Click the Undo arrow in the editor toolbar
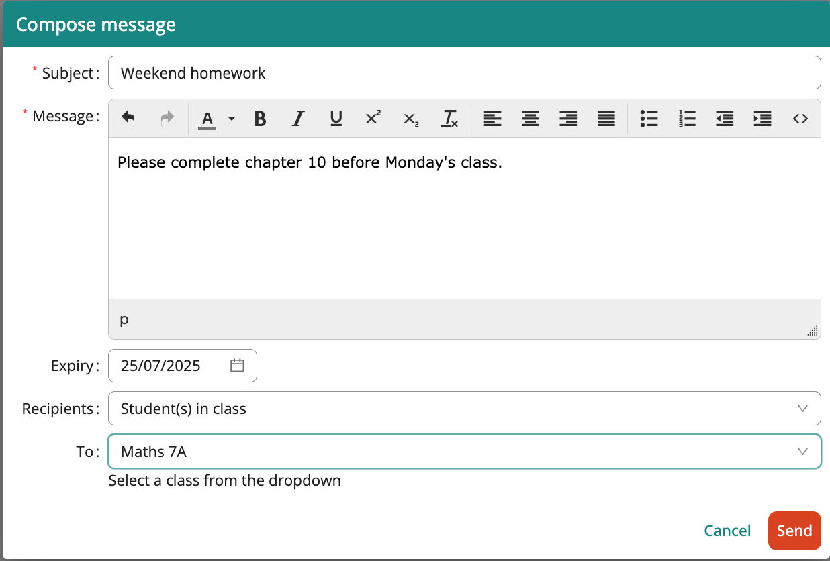This screenshot has height=561, width=830. click(128, 118)
